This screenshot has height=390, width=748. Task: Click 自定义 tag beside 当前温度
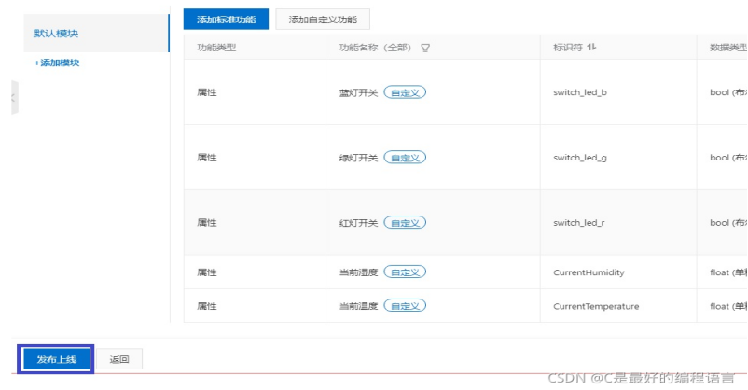coord(405,306)
